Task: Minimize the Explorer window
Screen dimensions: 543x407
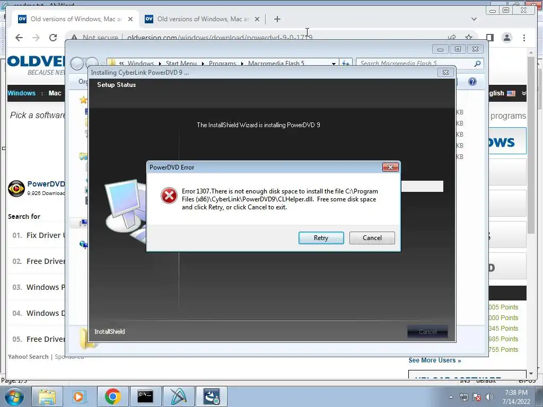Action: pyautogui.click(x=440, y=49)
